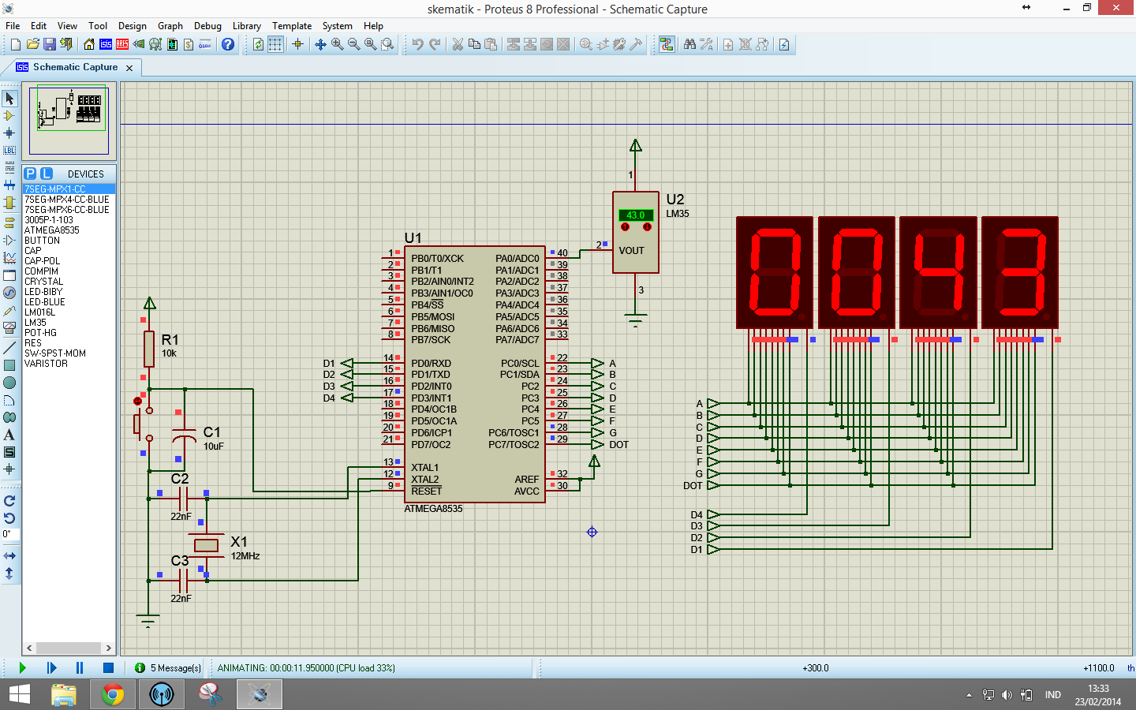The image size is (1136, 710).
Task: Rotate clockwise using the rotation icon
Action: 9,501
